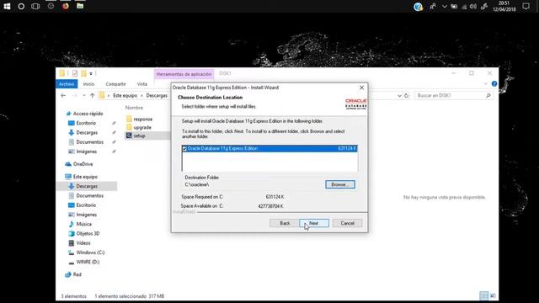This screenshot has height=303, width=539.
Task: Open OneDrive in sidebar
Action: pos(83,164)
